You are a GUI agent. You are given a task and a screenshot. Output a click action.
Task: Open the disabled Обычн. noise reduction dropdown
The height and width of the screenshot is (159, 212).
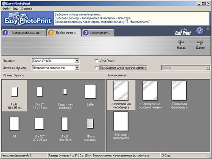[185, 68]
